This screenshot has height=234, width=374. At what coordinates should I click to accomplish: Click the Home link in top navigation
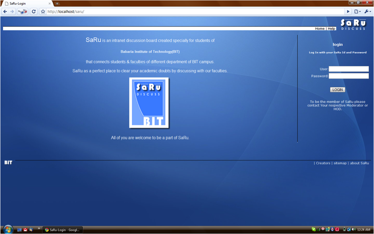(320, 29)
